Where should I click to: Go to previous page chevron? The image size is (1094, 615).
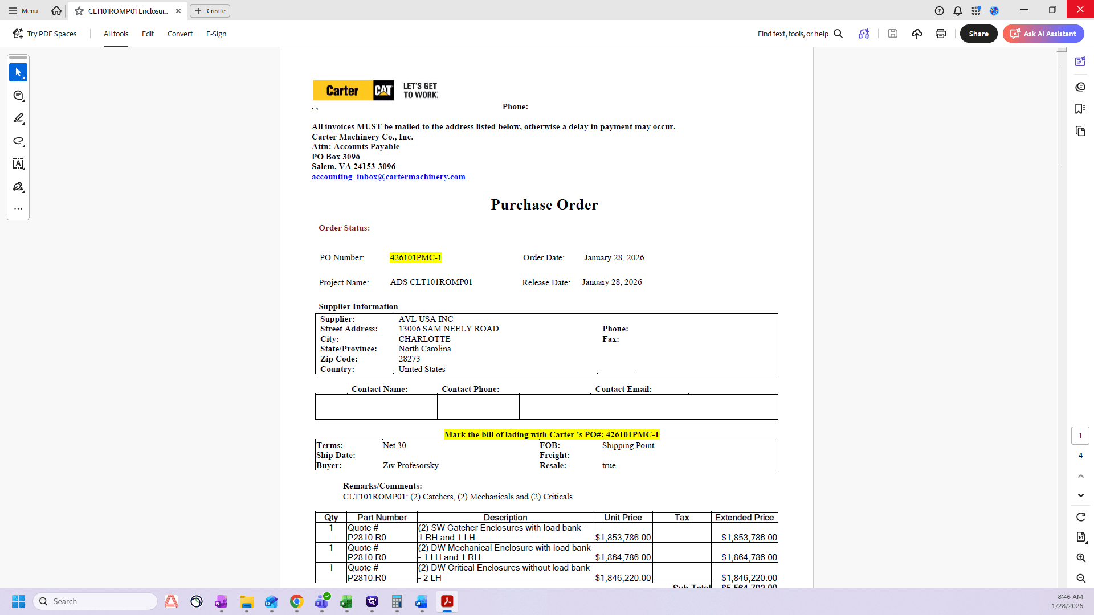coord(1081,476)
